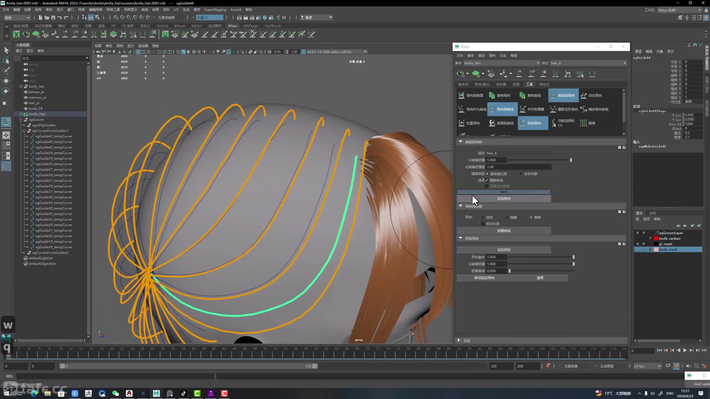The image size is (710, 399).
Task: Collapse the xgGroom node in outliner
Action: tap(21, 119)
